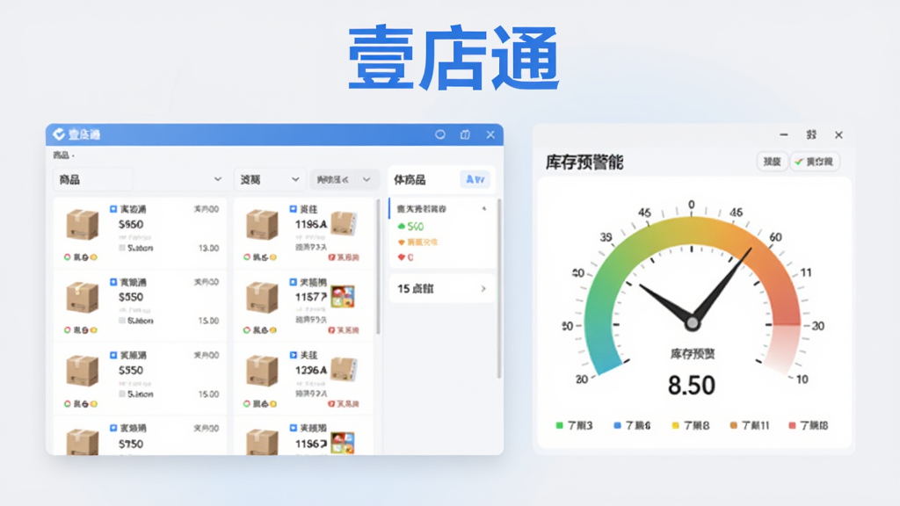900x506 pixels.
Task: Click the side panel vertical scrollbar
Action: [499, 288]
